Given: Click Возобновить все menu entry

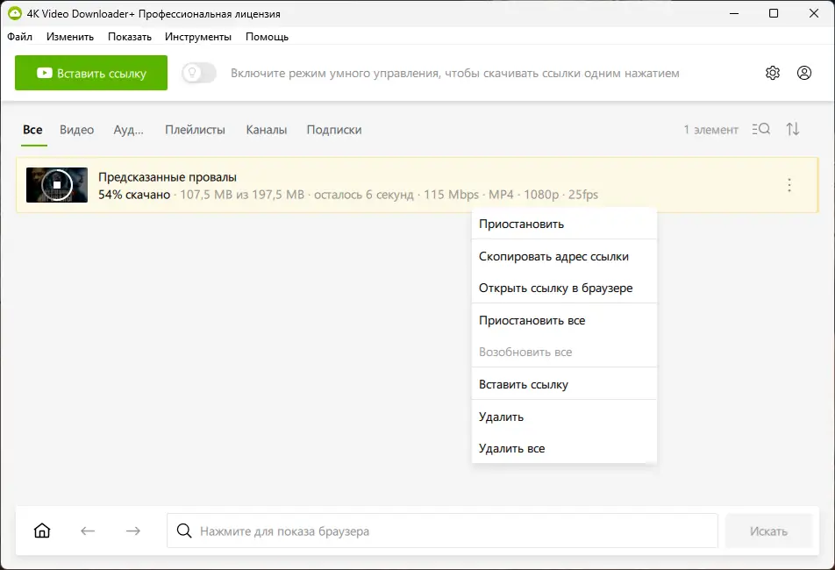Looking at the screenshot, I should (564, 352).
